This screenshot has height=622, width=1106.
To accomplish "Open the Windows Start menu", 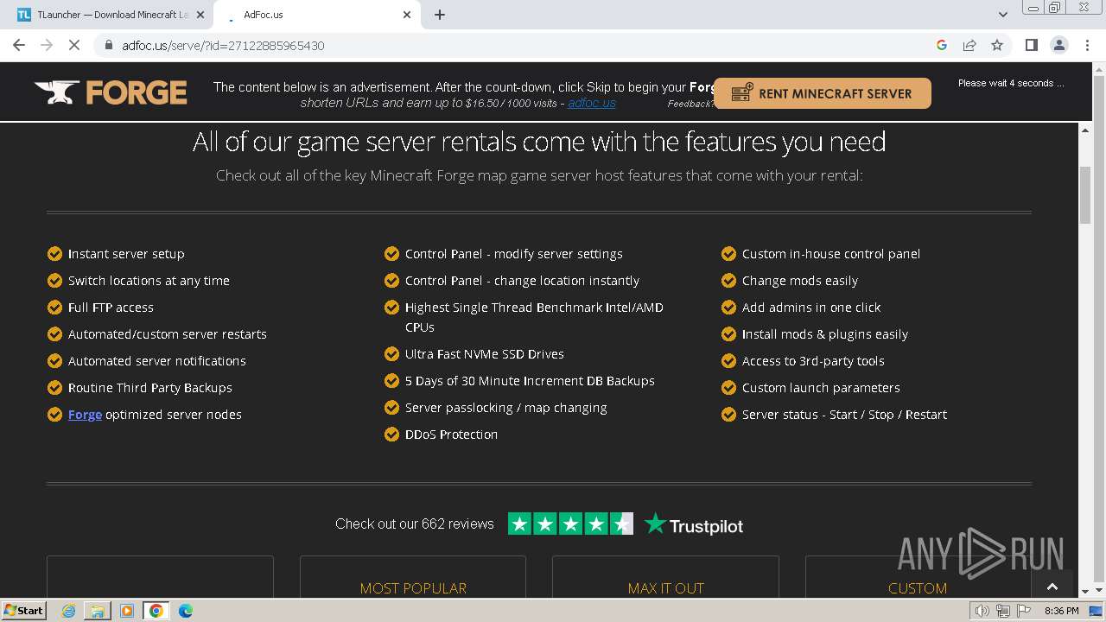I will [23, 610].
